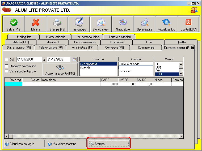The height and width of the screenshot is (151, 202).
Task: Open Visualizza log viewer
Action: click(166, 24)
